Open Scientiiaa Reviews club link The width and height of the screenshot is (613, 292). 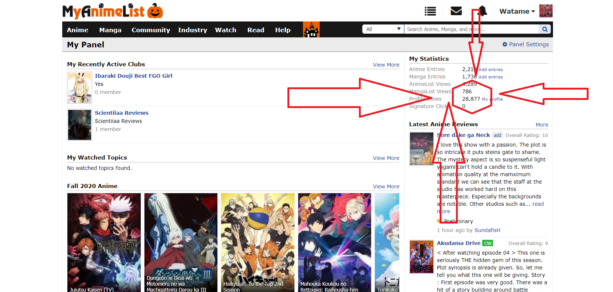(x=121, y=113)
